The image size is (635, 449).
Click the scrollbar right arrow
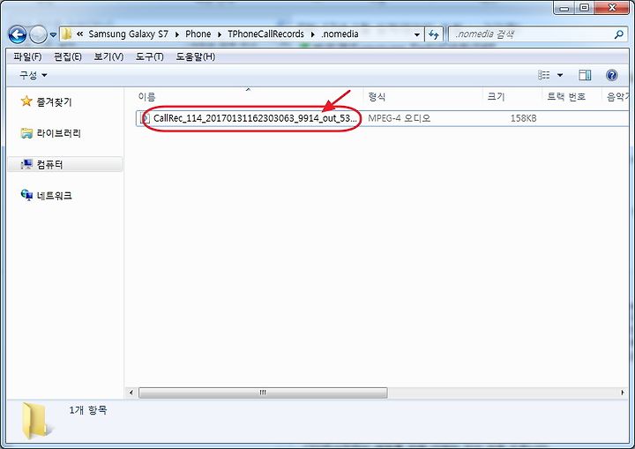click(623, 393)
